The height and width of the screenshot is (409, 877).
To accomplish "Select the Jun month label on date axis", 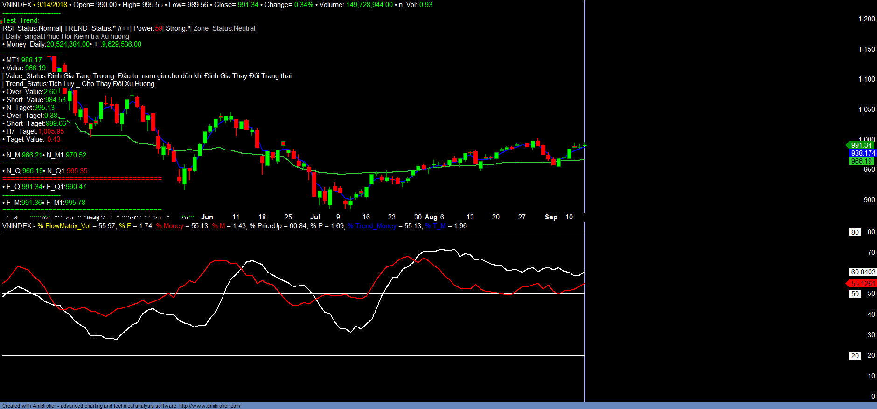I will (207, 217).
